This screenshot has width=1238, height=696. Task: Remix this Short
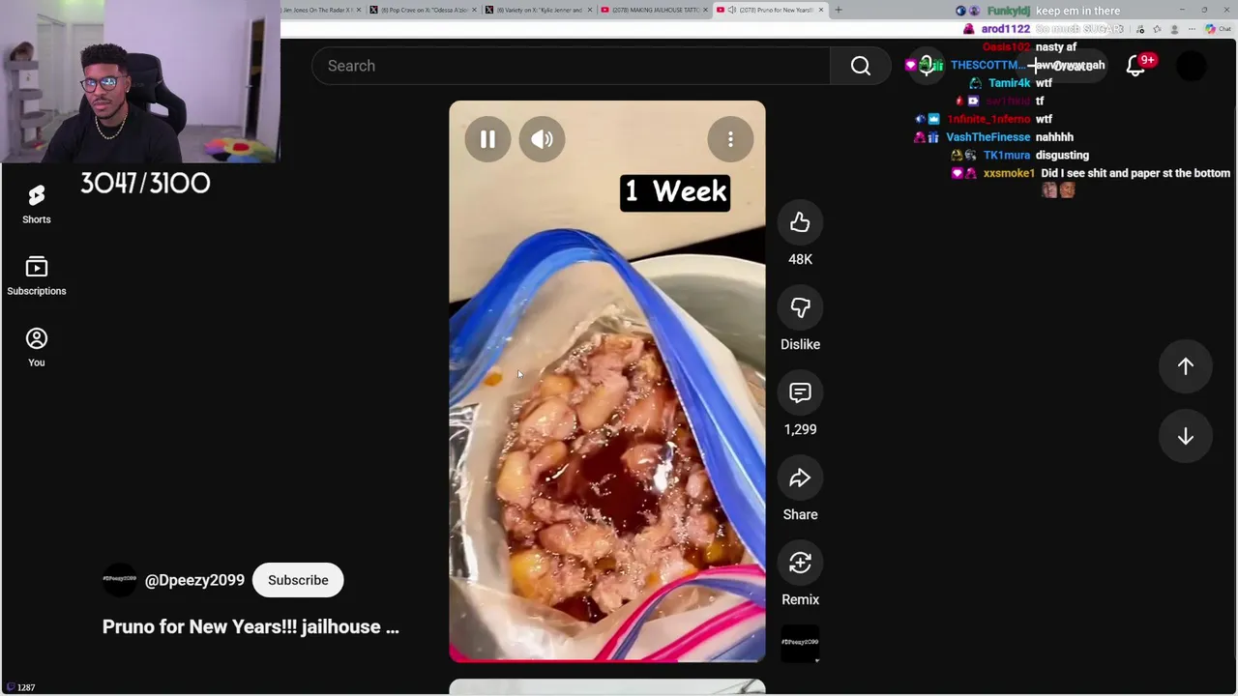point(800,564)
